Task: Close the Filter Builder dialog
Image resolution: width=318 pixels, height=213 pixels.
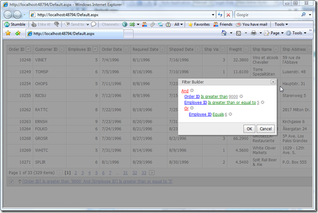Action: 273,82
